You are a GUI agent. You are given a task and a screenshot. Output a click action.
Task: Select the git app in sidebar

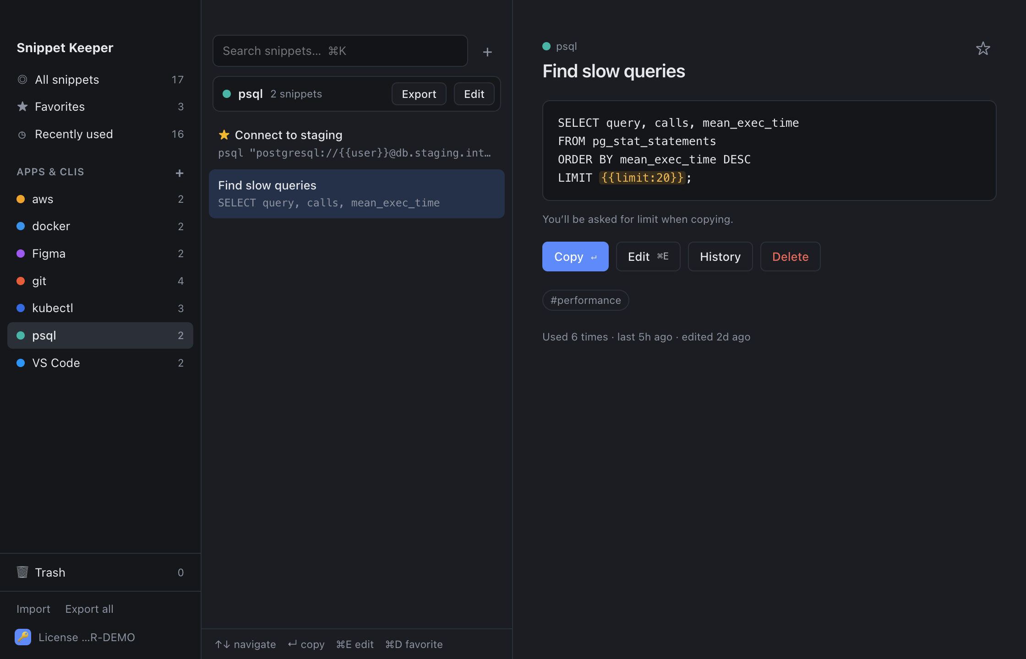click(x=100, y=281)
